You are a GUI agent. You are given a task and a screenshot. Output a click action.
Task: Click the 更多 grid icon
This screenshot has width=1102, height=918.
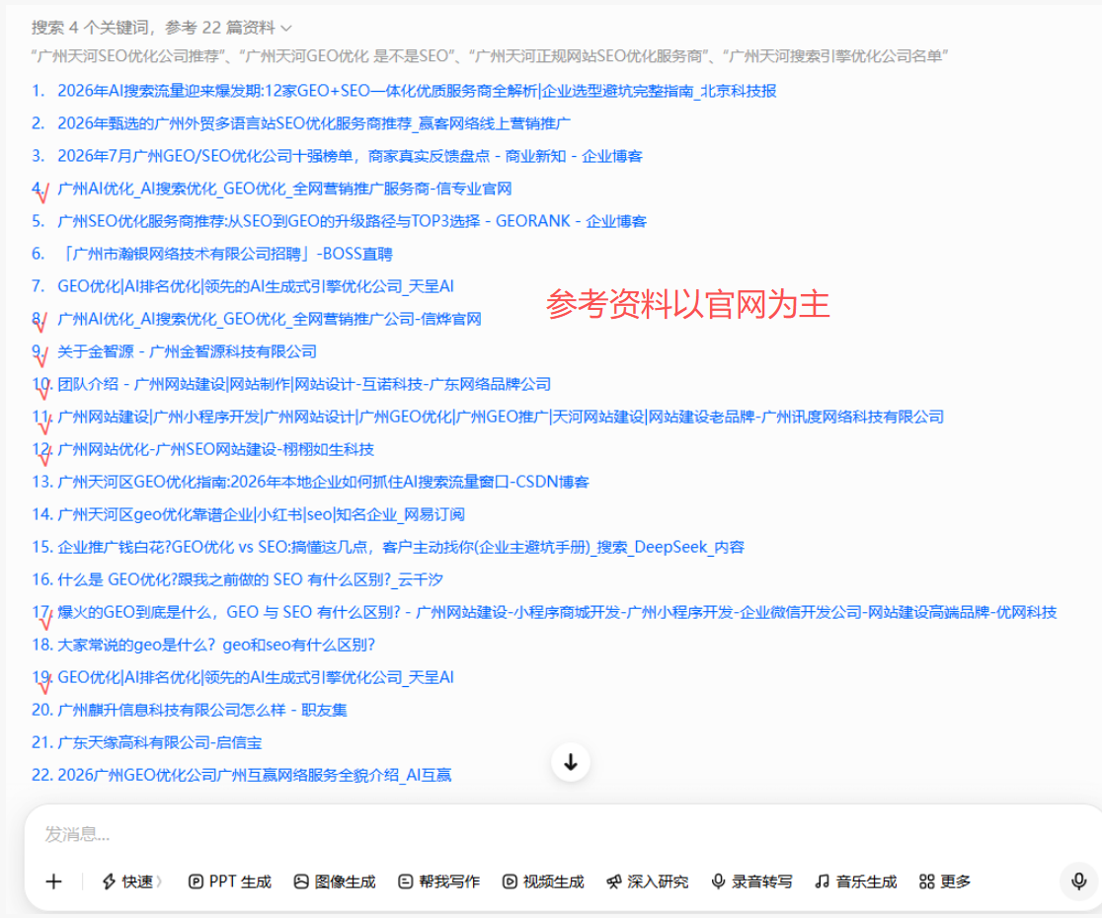[x=927, y=881]
